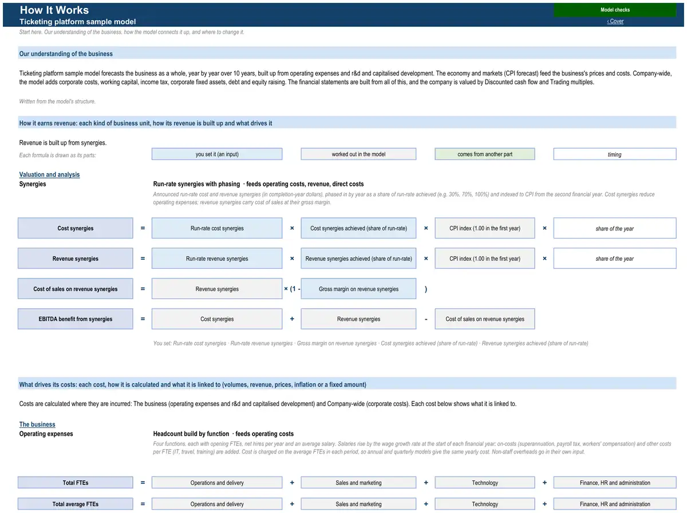Select the Ticketing platform sample model subtitle
The height and width of the screenshot is (513, 687).
[77, 22]
